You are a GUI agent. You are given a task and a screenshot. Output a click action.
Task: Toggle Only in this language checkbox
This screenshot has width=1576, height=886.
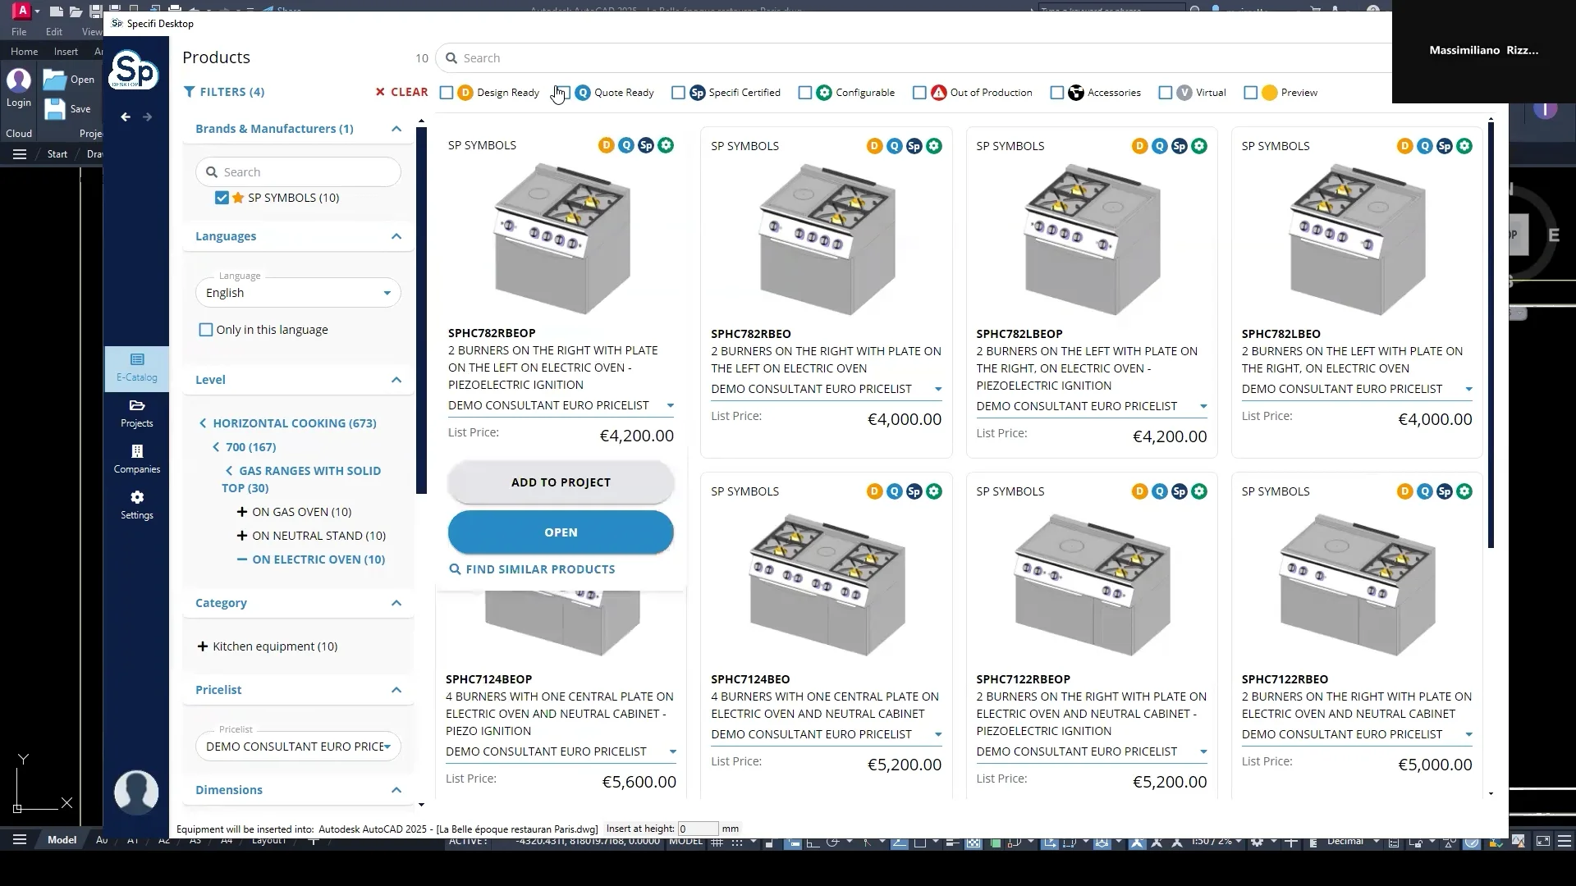(206, 330)
